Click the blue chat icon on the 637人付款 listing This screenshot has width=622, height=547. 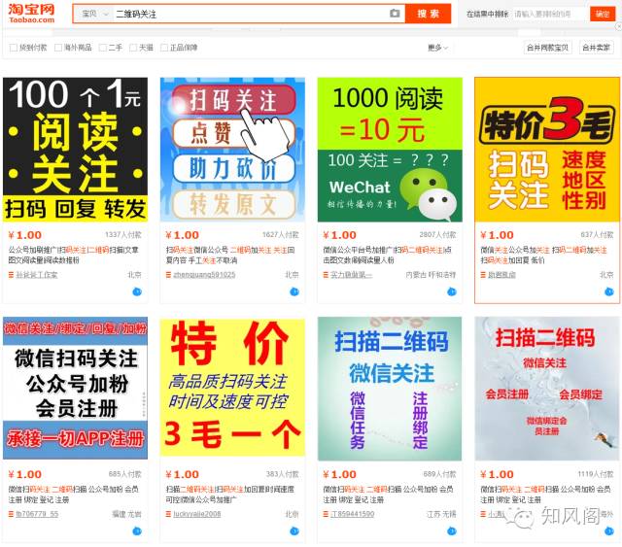point(609,291)
